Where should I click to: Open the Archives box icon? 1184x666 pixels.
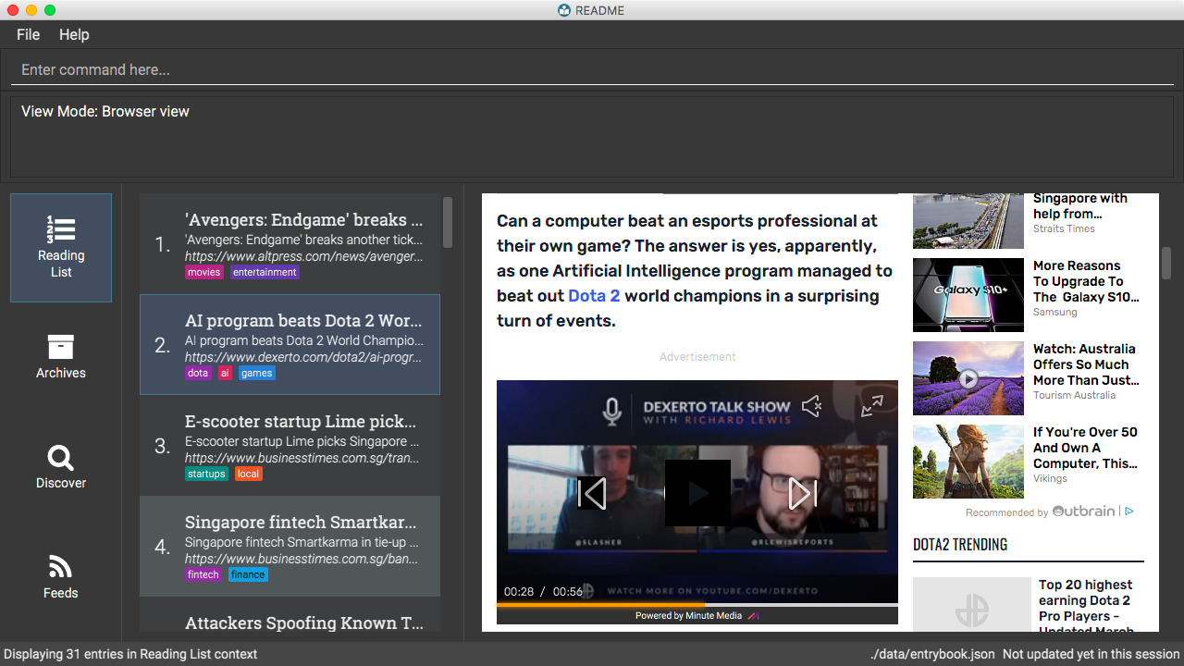point(61,347)
